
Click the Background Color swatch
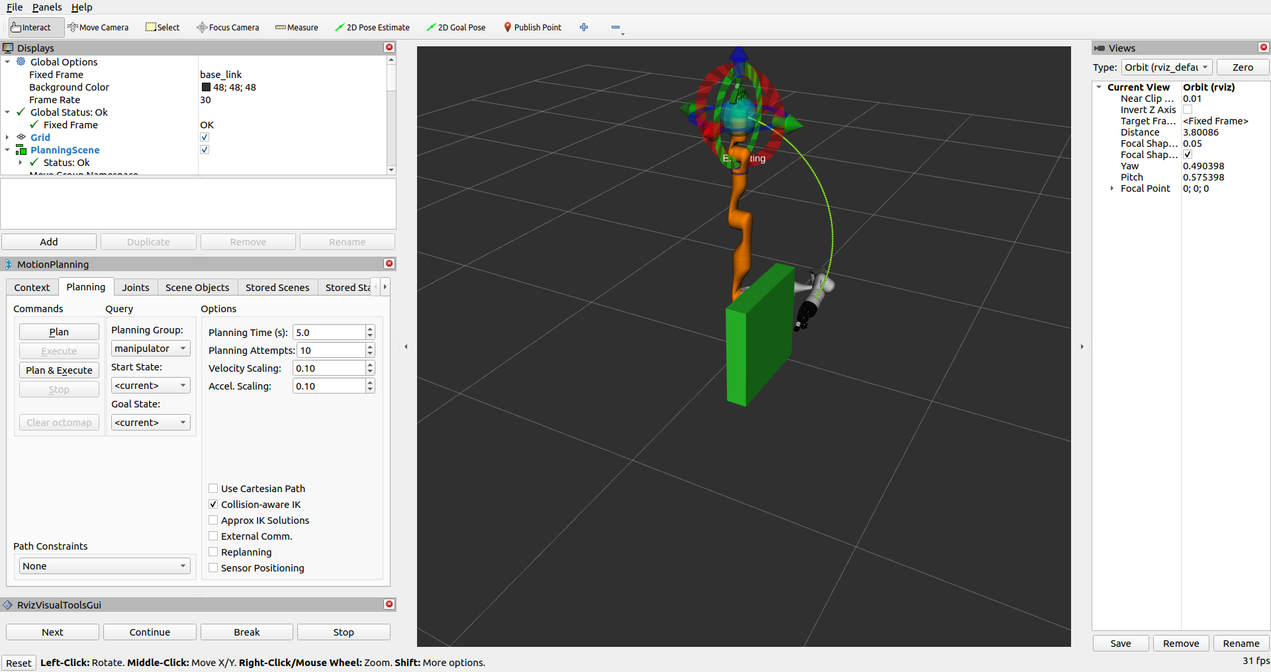206,87
